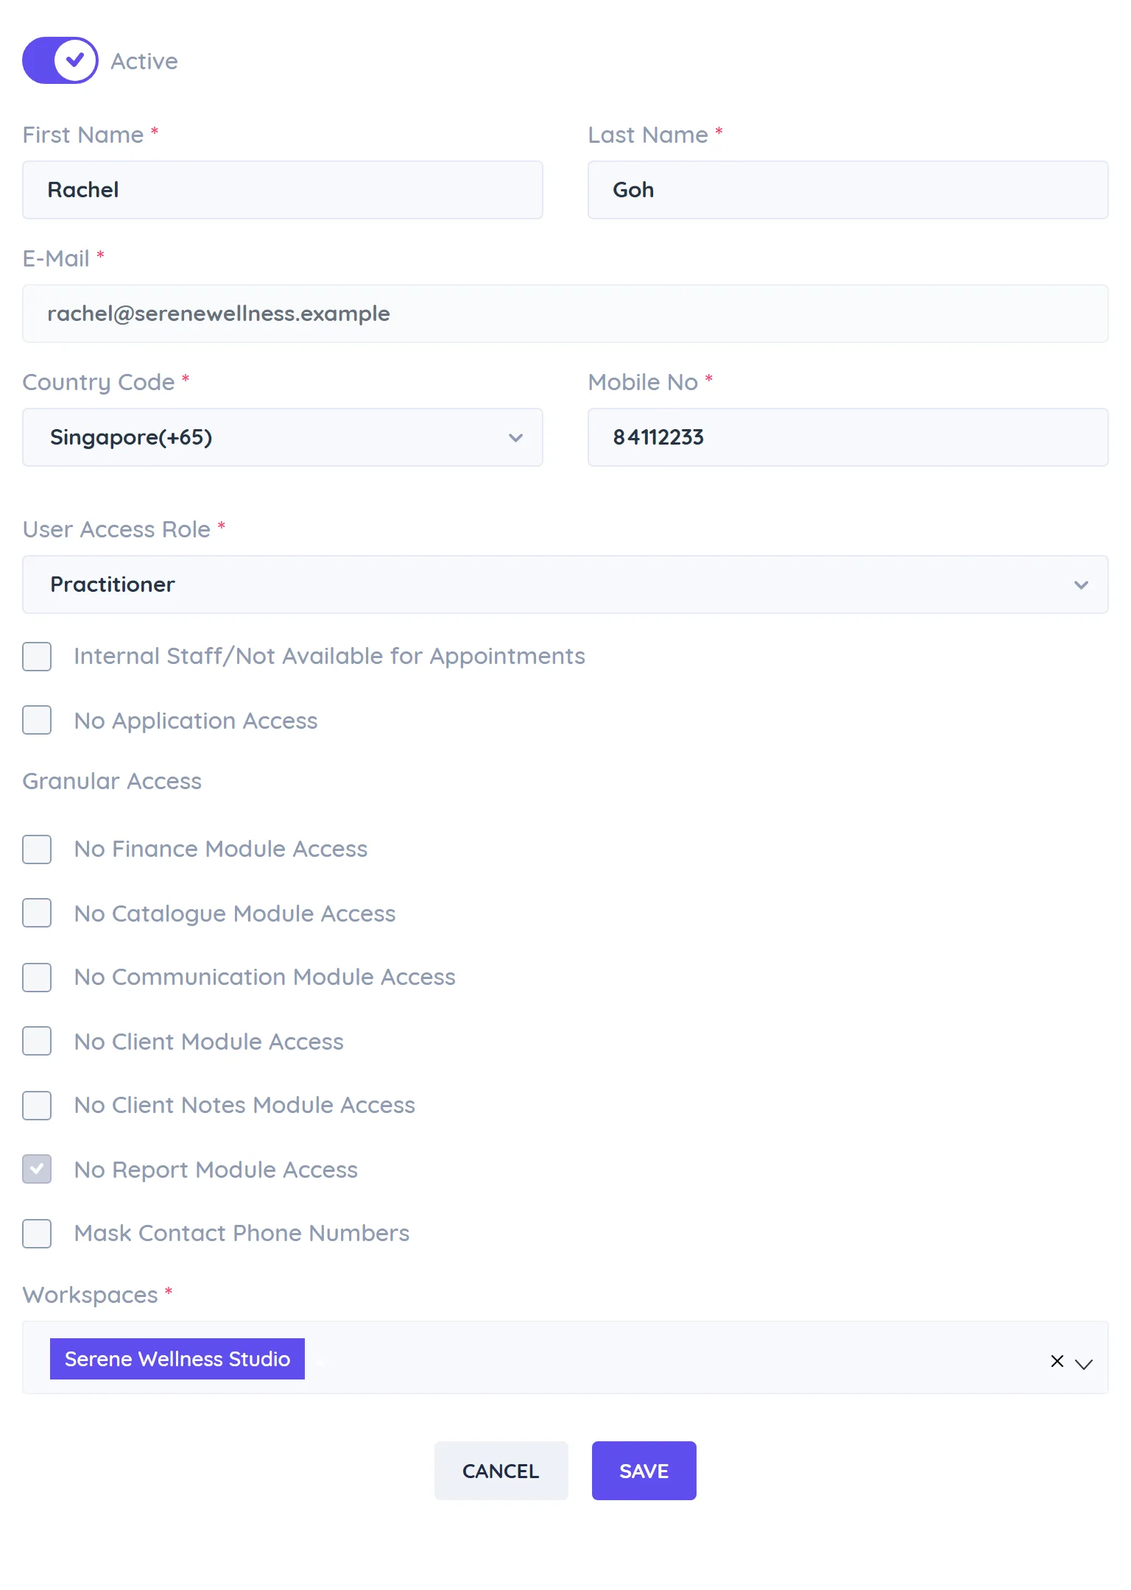Enable No Client Module Access
The image size is (1131, 1590).
pos(37,1041)
